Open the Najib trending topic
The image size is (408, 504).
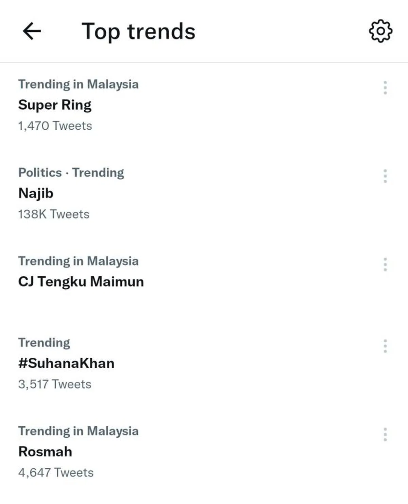click(36, 193)
